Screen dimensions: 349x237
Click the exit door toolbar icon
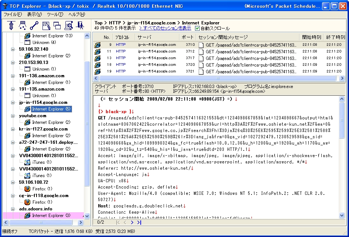click(80, 26)
